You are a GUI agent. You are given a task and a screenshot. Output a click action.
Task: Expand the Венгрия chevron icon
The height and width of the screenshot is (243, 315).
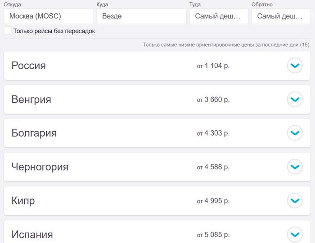point(295,99)
